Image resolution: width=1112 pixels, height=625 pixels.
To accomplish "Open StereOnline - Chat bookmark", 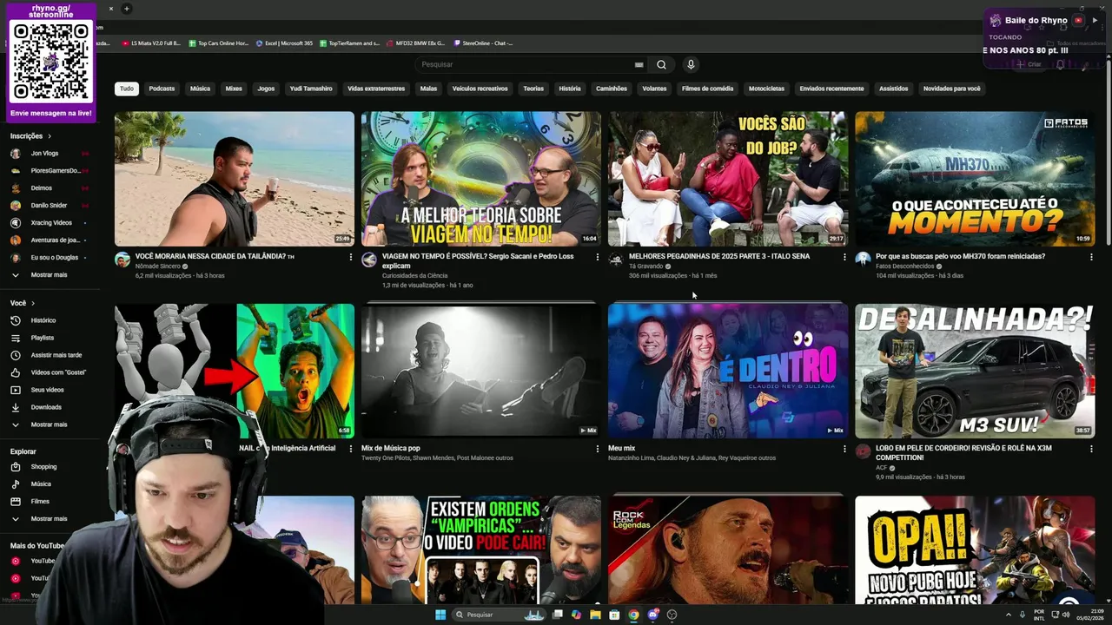I will [x=483, y=43].
